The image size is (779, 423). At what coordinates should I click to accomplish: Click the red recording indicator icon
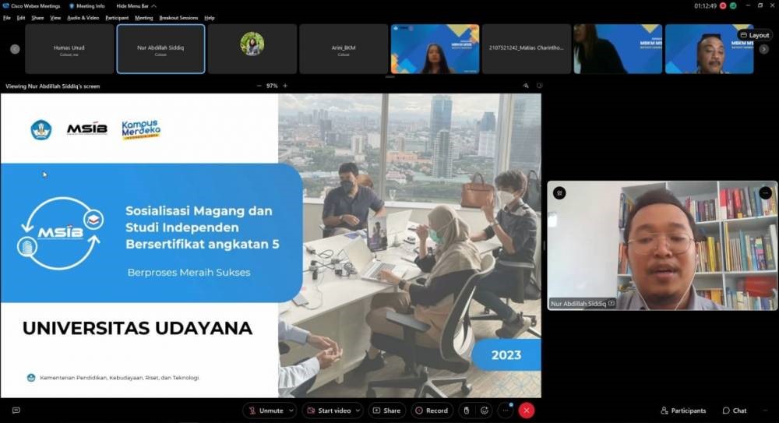(x=723, y=6)
